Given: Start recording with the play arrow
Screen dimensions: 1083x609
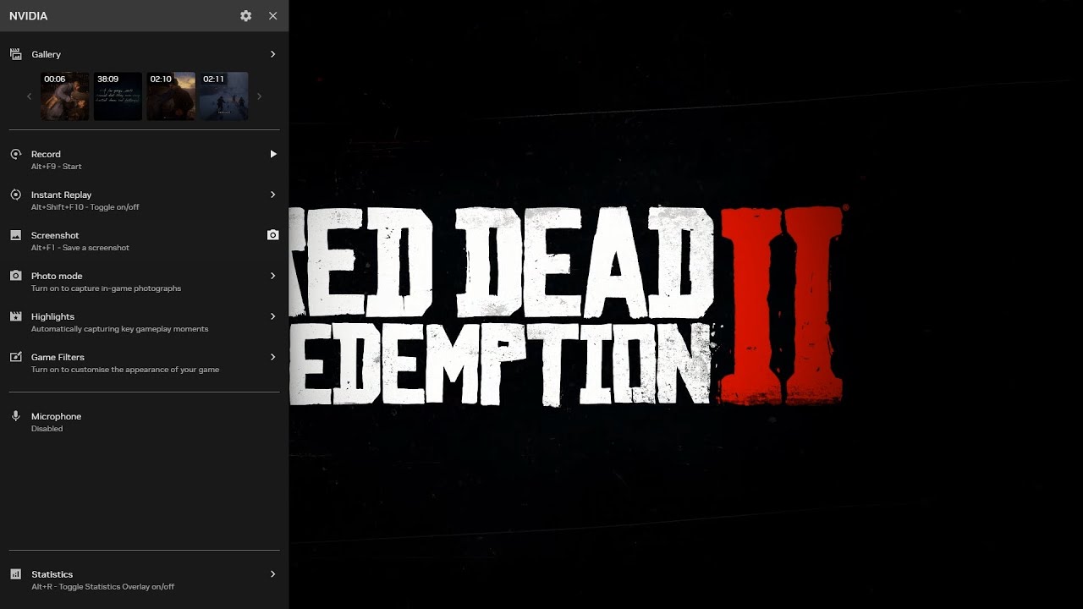Looking at the screenshot, I should coord(272,154).
